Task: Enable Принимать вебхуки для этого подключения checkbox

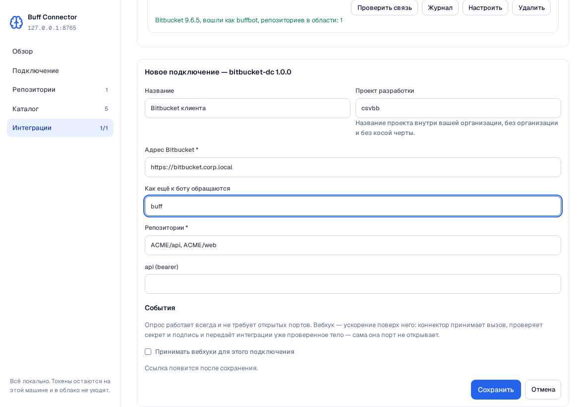Action: 148,352
